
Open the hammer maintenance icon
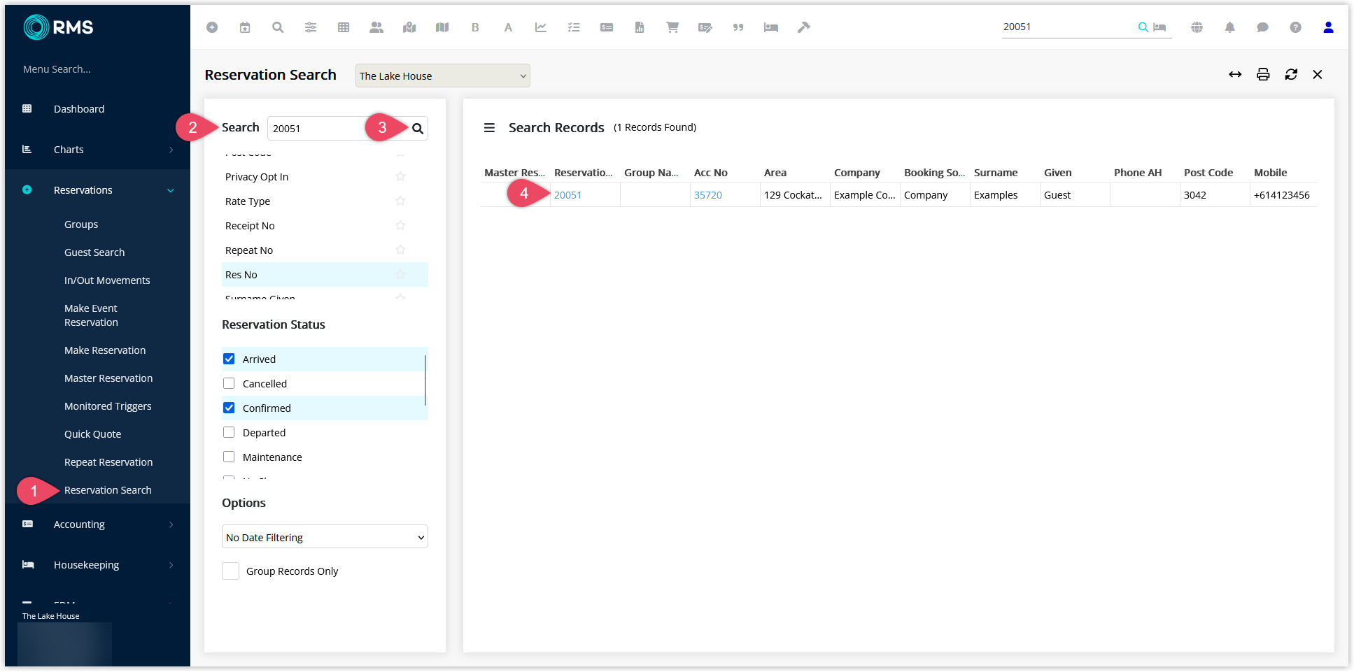point(804,27)
